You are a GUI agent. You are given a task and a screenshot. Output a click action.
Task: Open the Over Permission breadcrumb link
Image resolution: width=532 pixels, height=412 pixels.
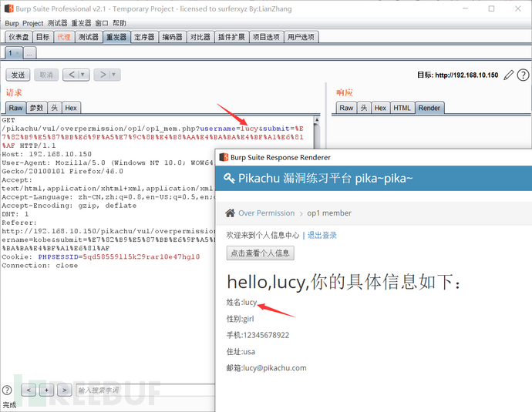point(266,213)
